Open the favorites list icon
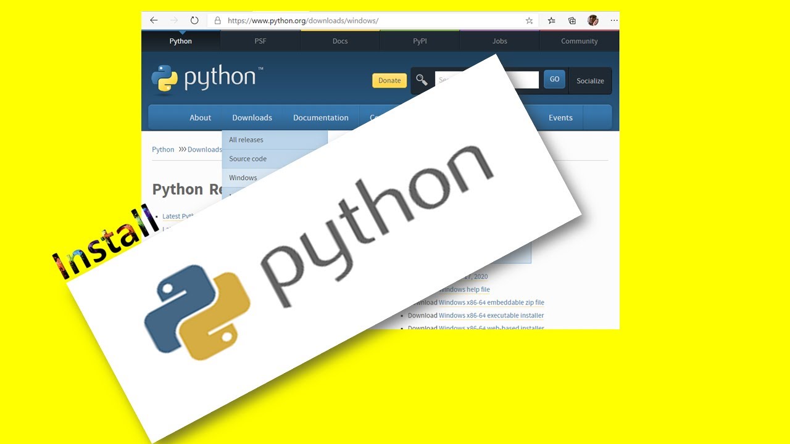 (x=552, y=20)
